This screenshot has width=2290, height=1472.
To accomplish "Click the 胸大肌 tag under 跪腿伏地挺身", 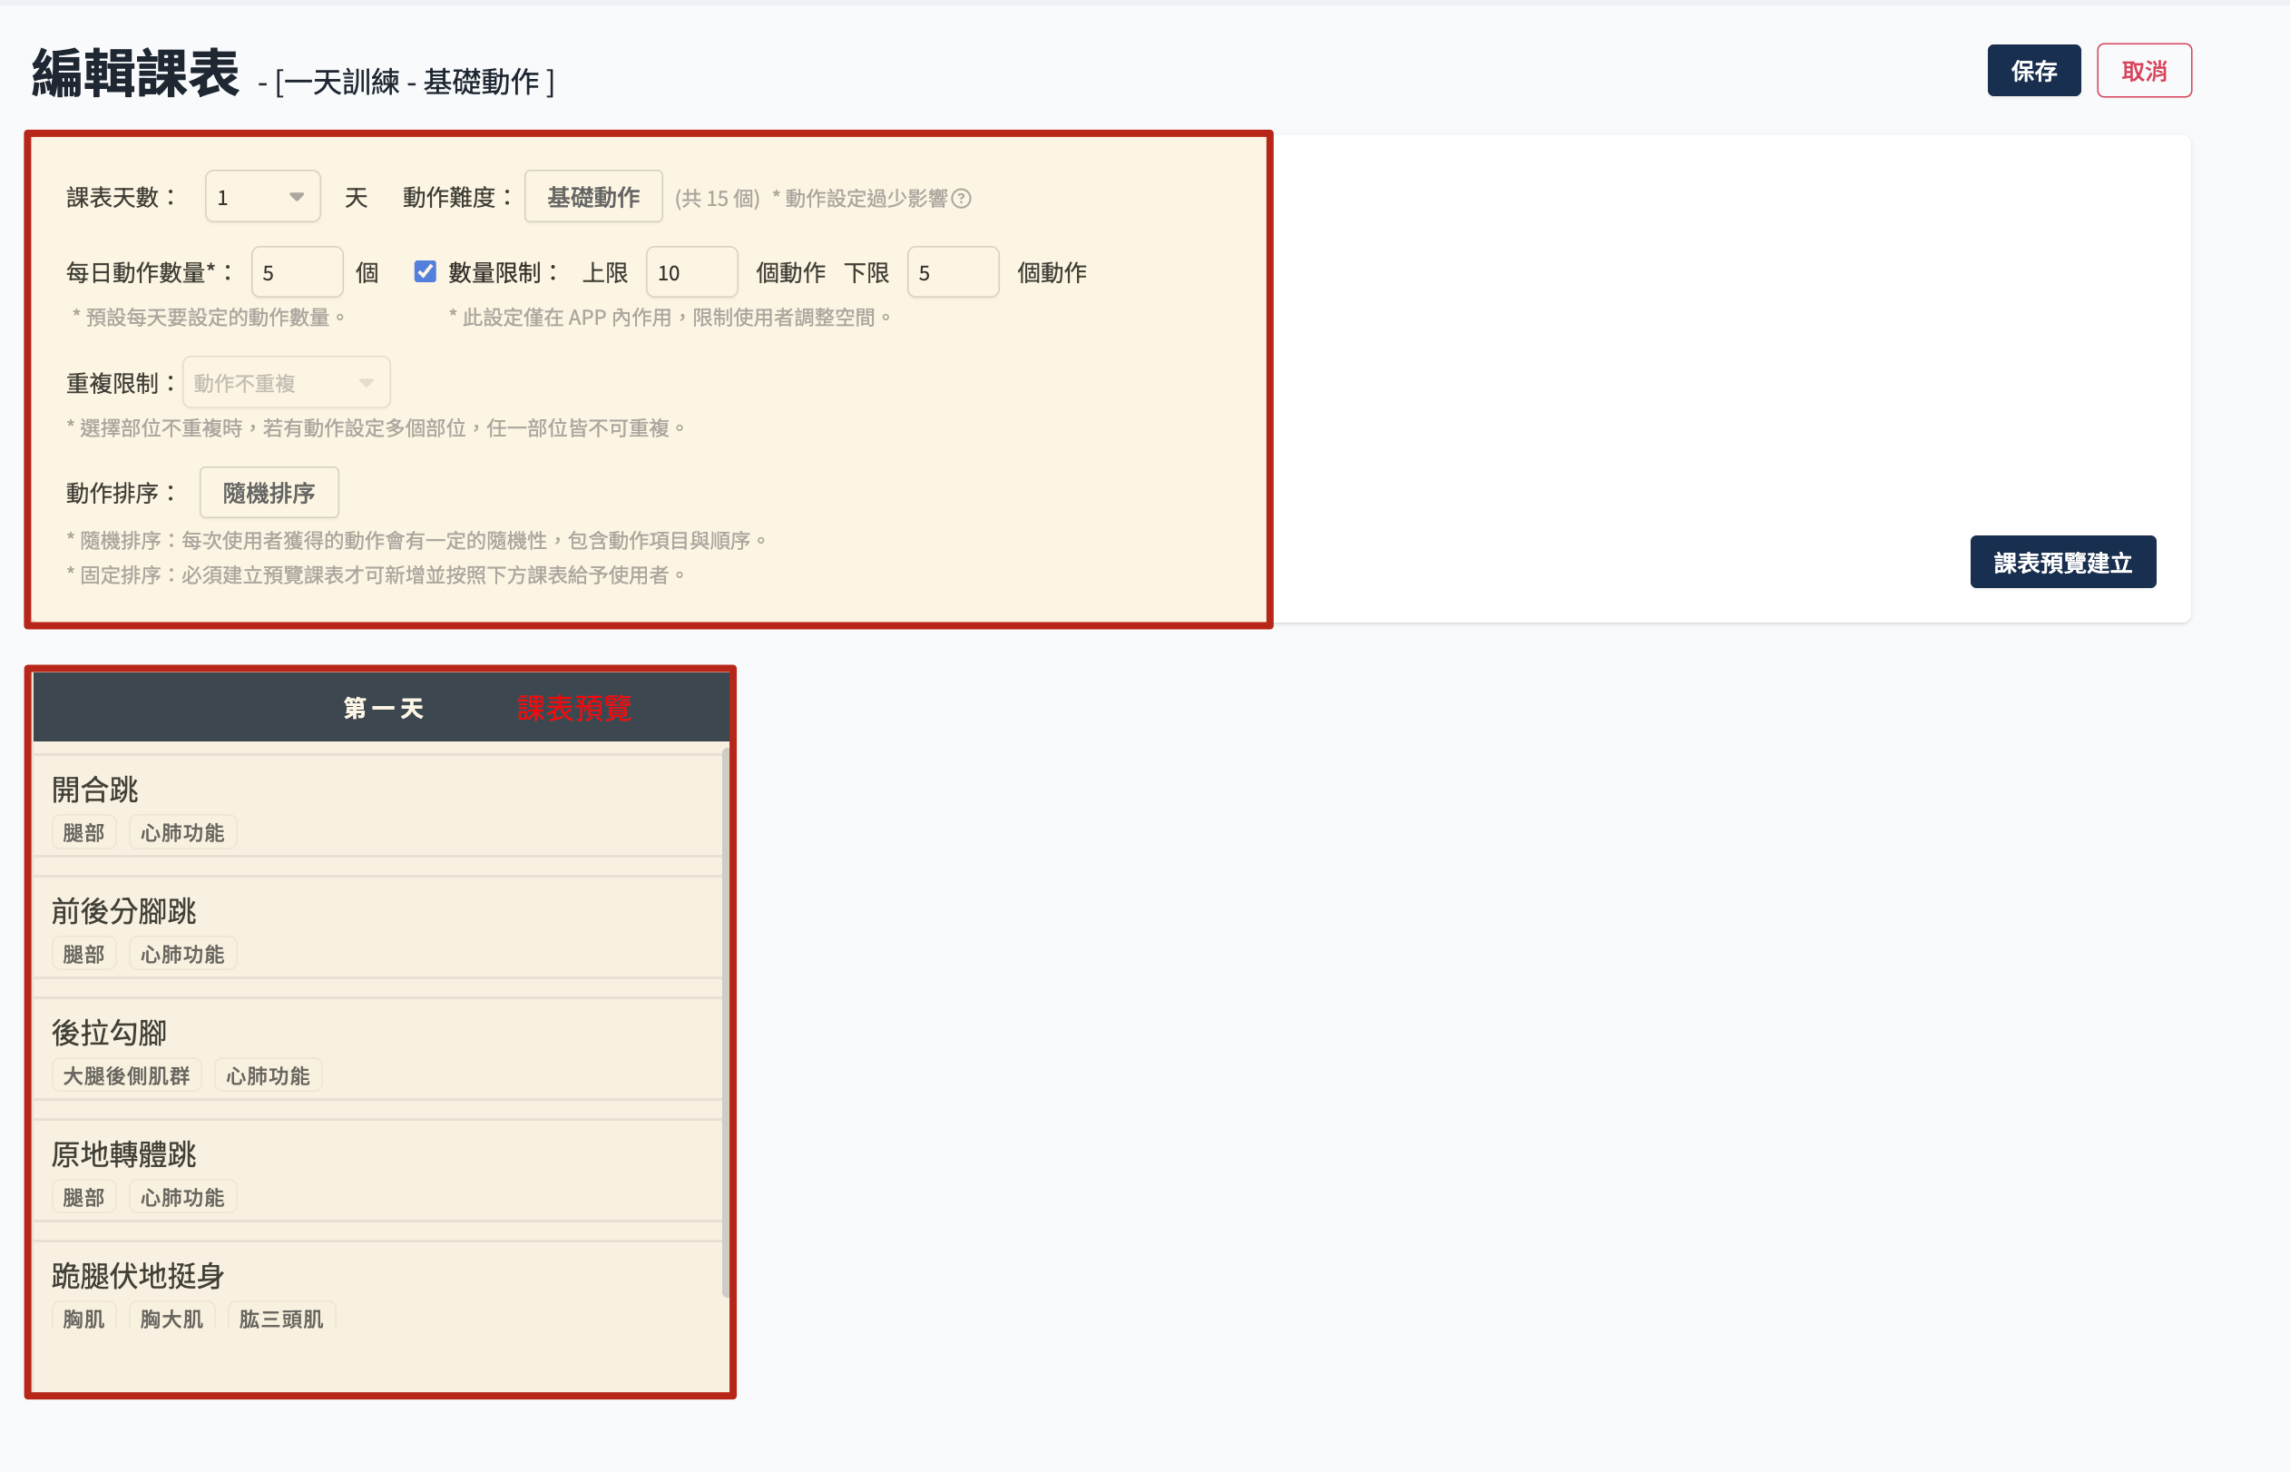I will 172,1319.
